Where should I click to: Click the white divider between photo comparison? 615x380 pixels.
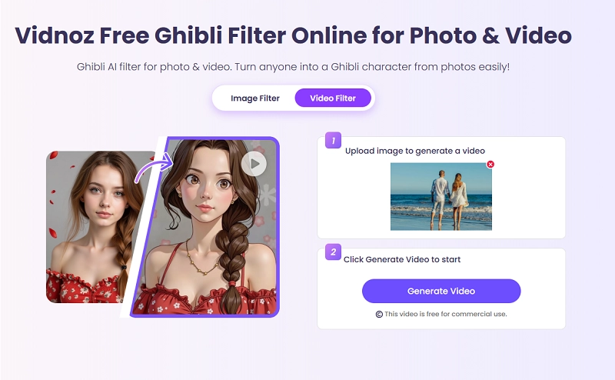(x=143, y=227)
